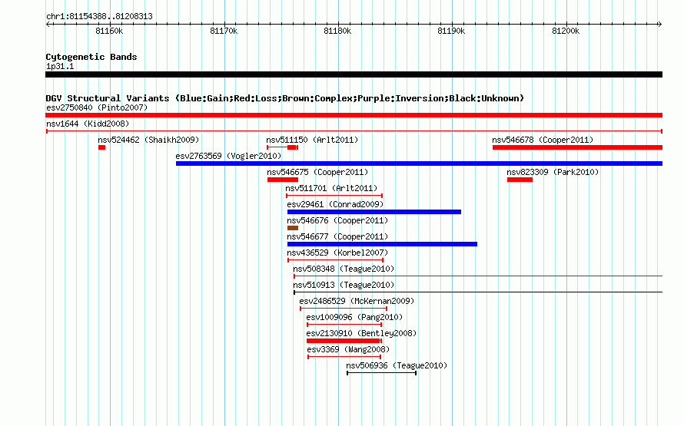The width and height of the screenshot is (684, 426).
Task: Click the esv3369 thin red line
Action: click(344, 357)
